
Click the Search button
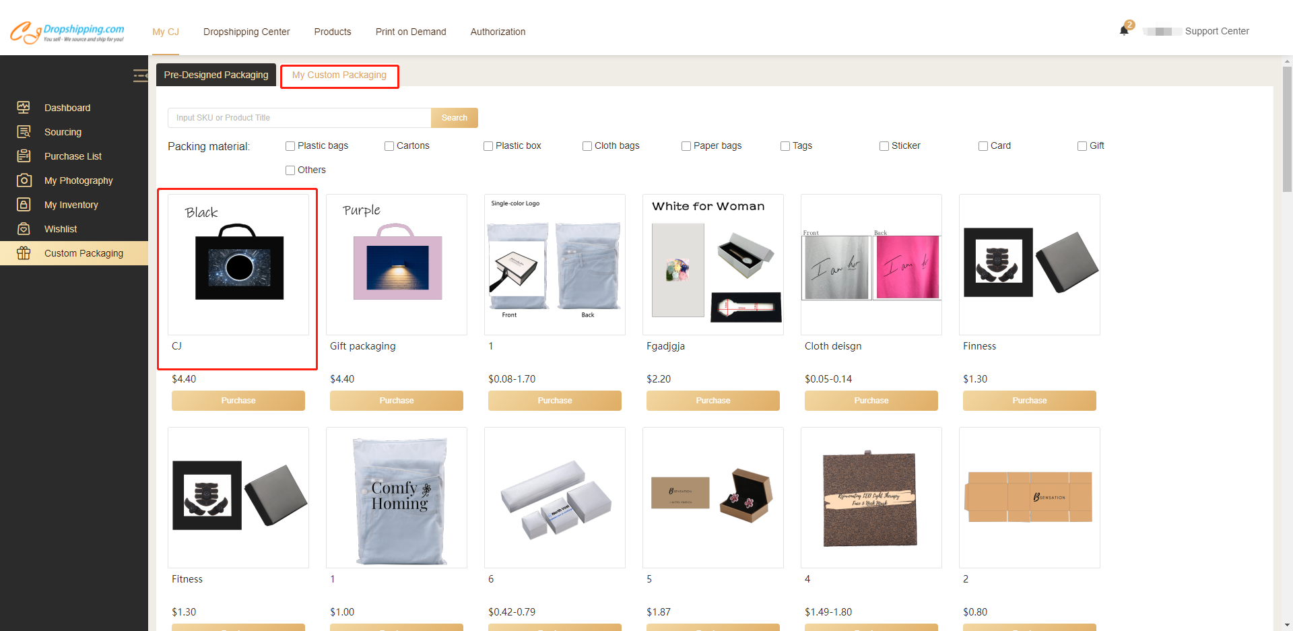pyautogui.click(x=455, y=117)
